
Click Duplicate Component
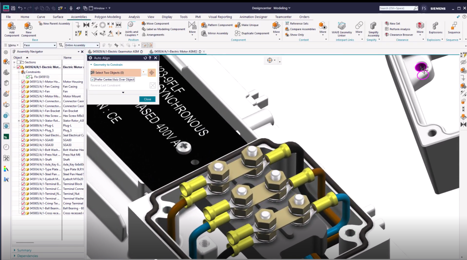tap(252, 33)
